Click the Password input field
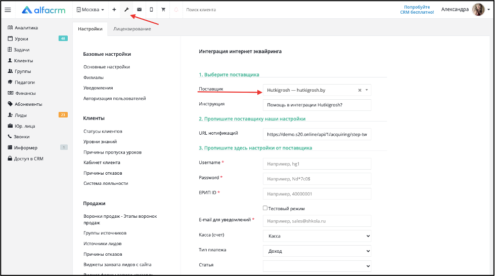The width and height of the screenshot is (495, 276). pyautogui.click(x=317, y=179)
